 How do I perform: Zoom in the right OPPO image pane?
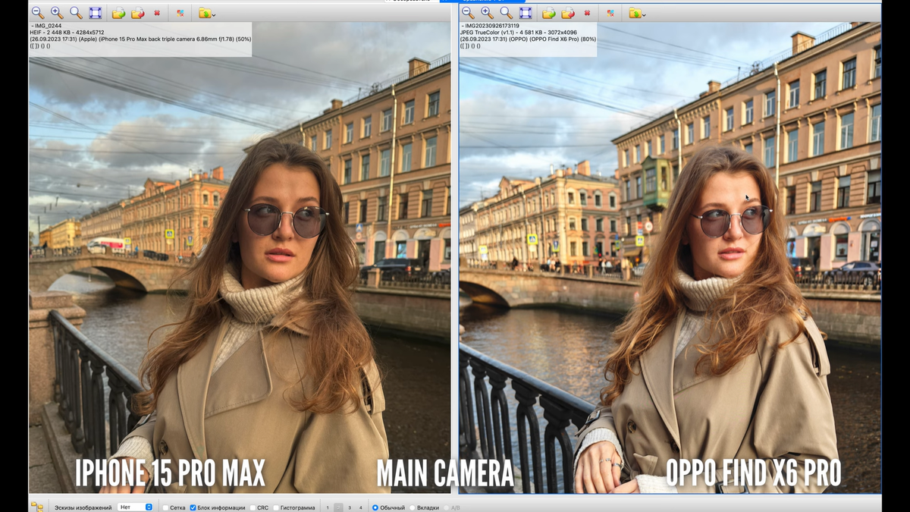pos(487,13)
